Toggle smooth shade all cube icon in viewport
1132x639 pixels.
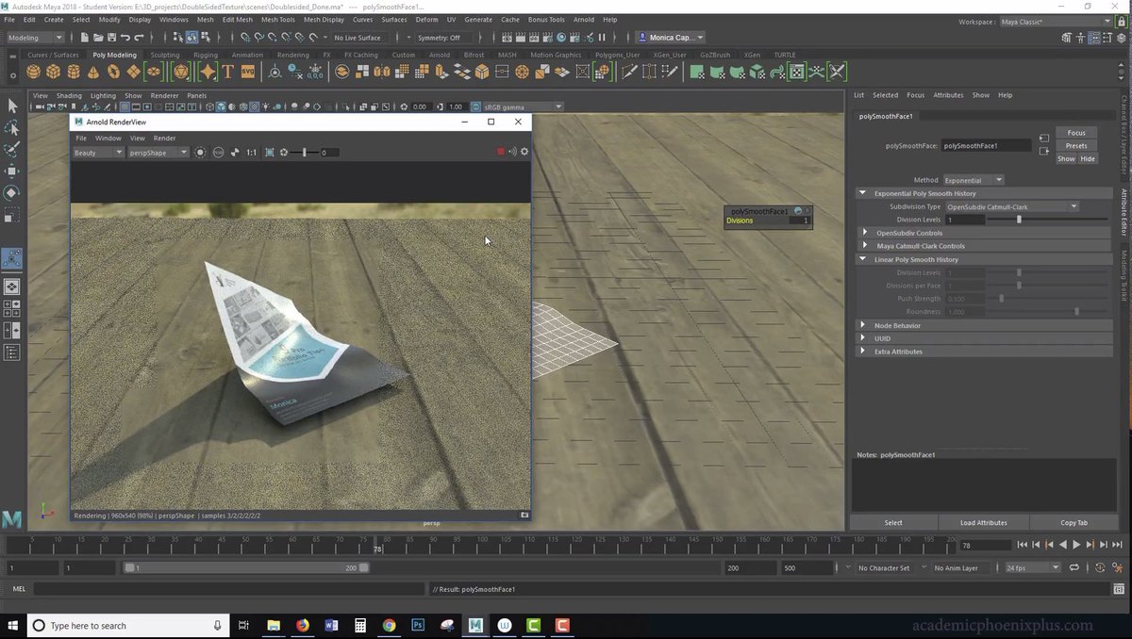220,106
